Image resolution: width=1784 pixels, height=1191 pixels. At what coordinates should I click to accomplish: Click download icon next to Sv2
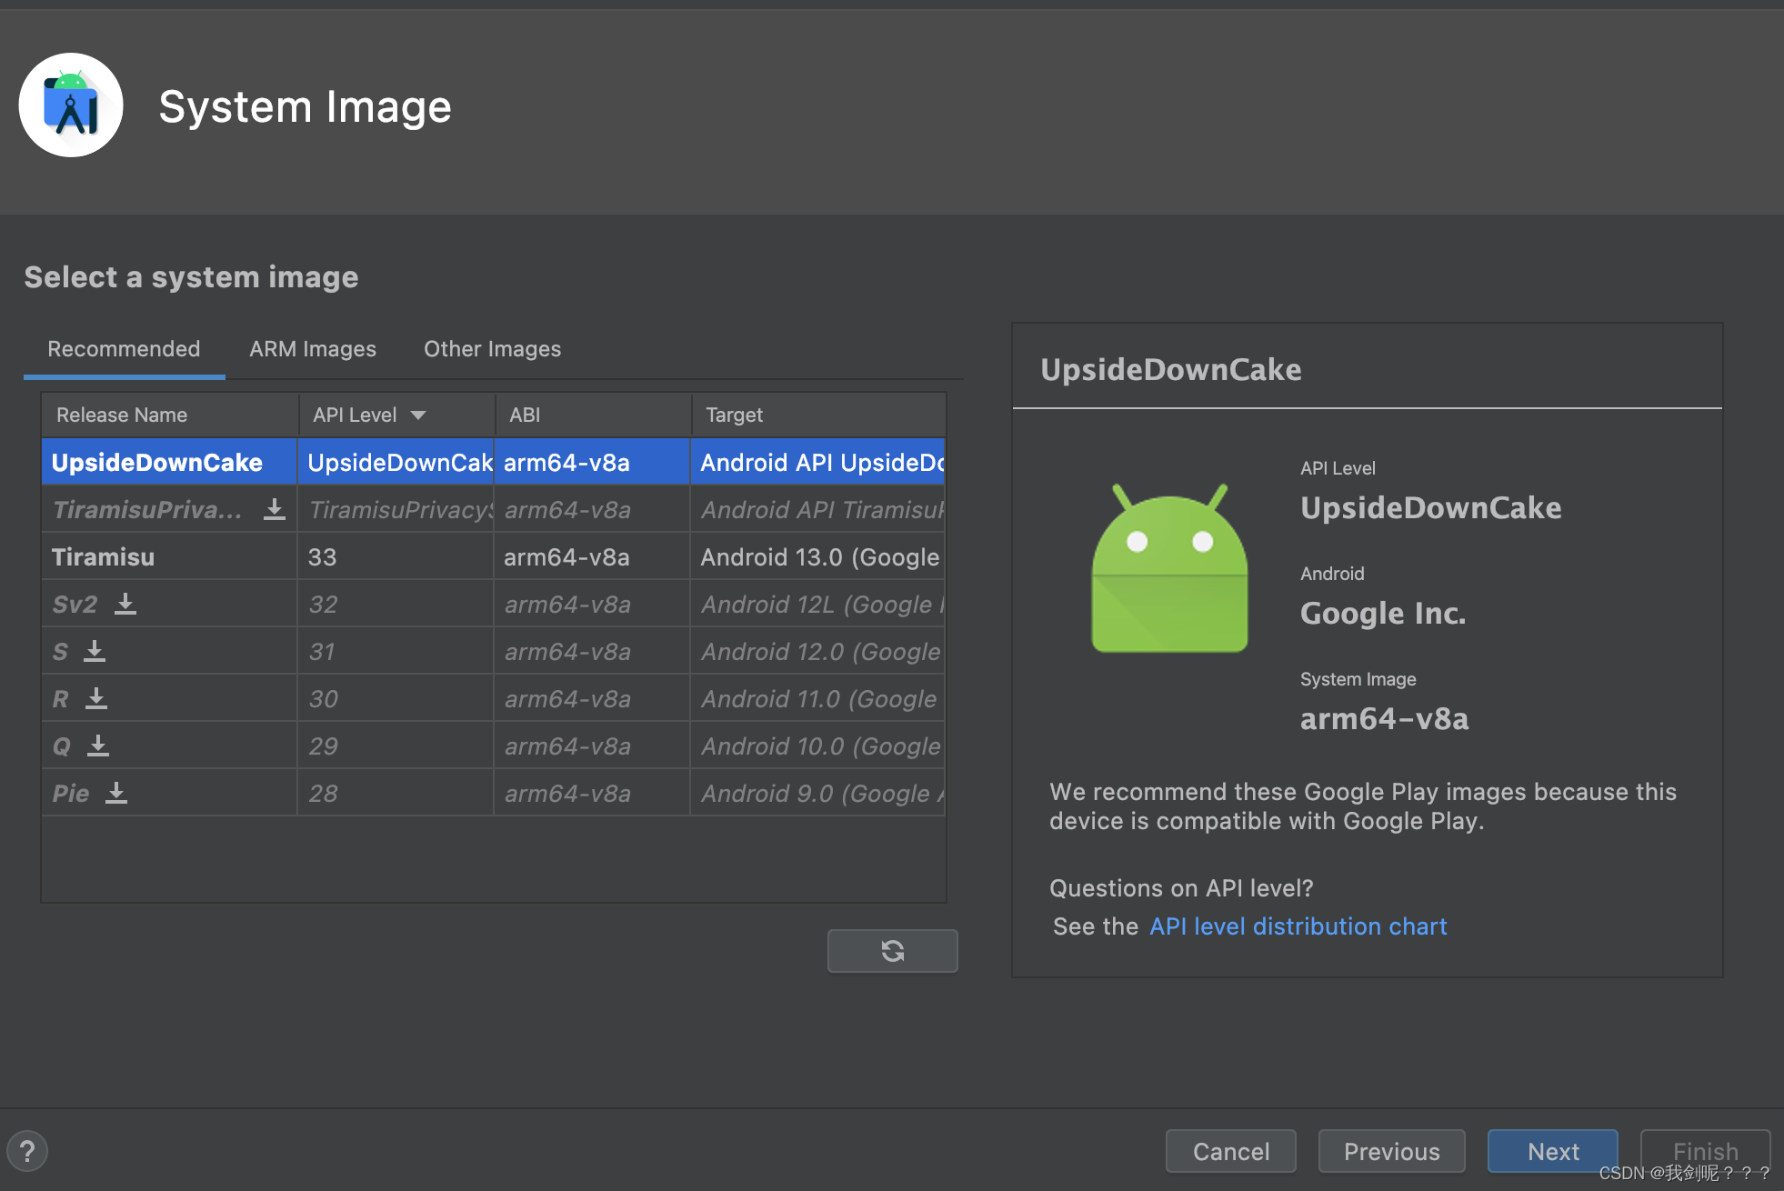125,605
